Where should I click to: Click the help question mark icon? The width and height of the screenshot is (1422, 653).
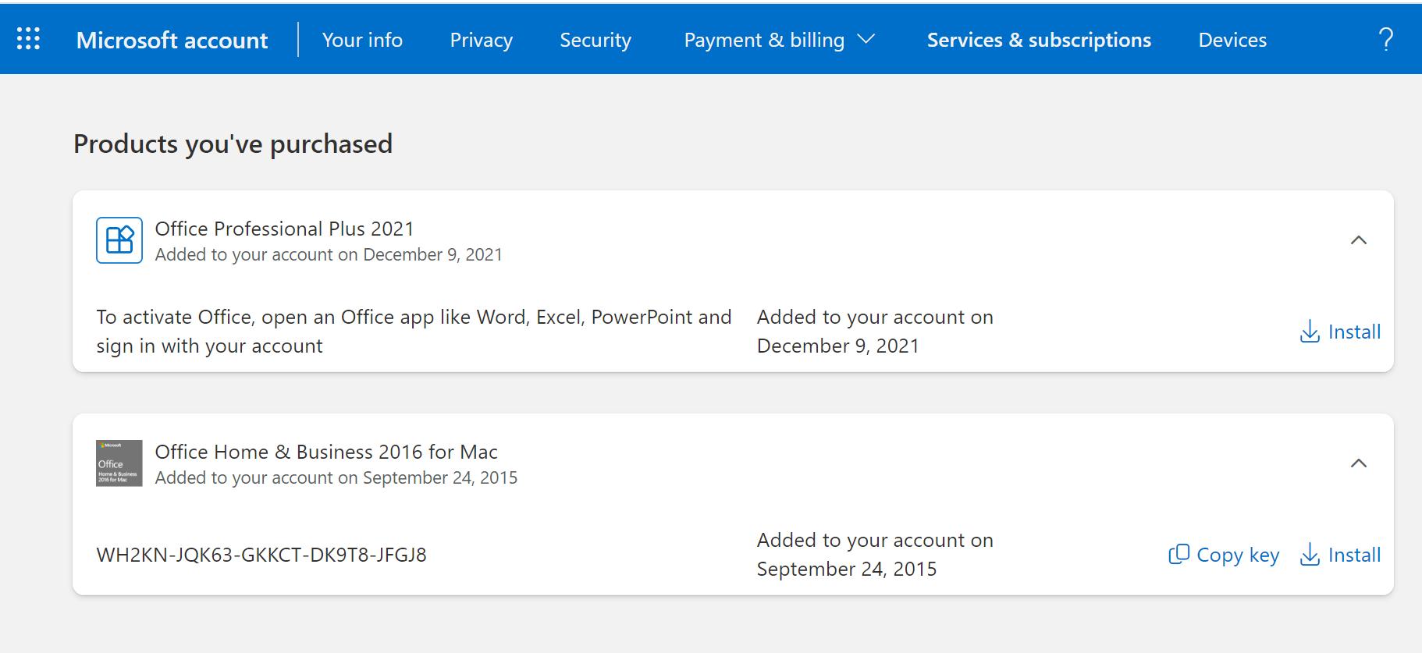1385,39
